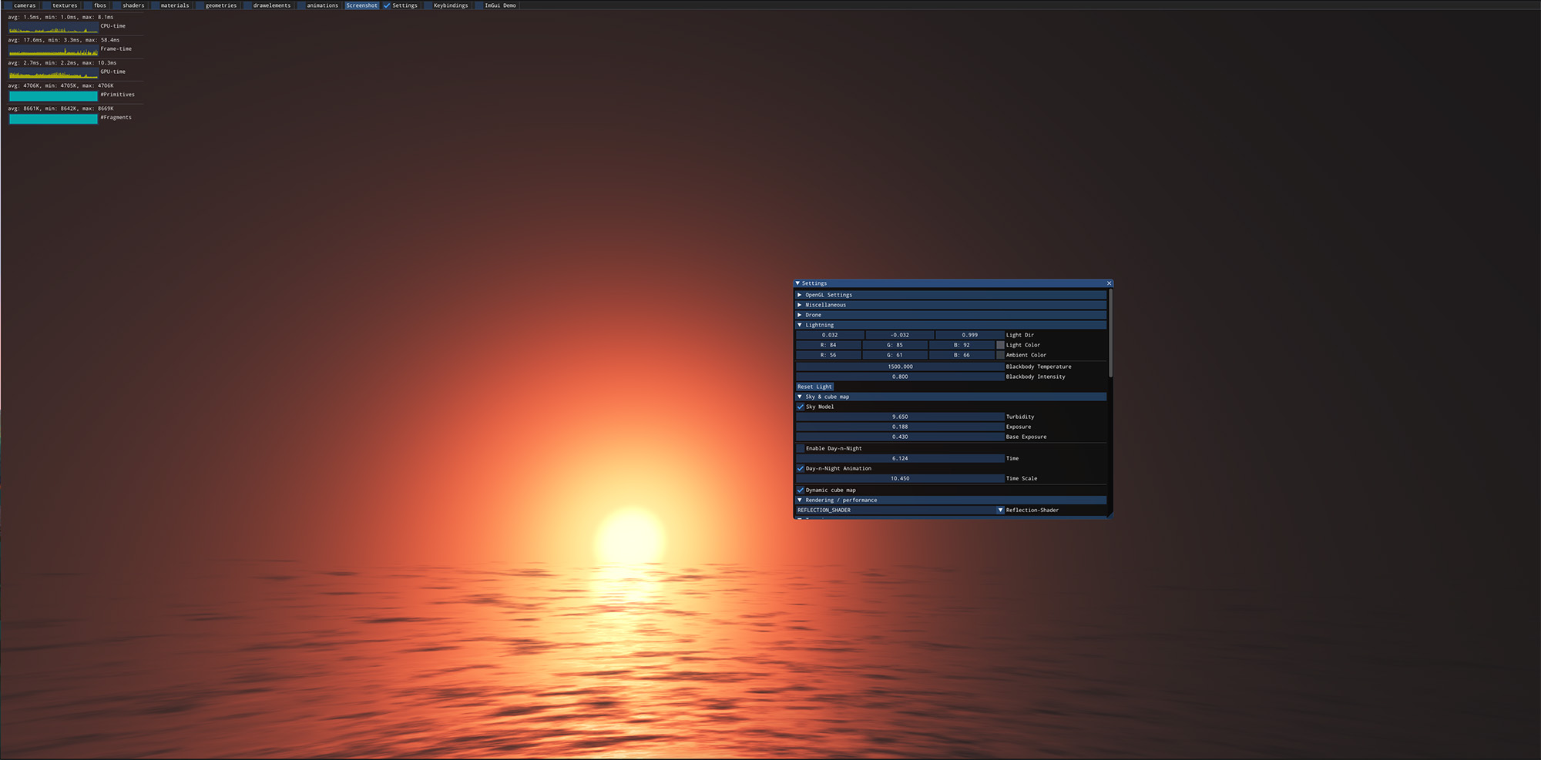Viewport: 1541px width, 760px height.
Task: Disable the Dynamic cube map checkbox
Action: click(801, 490)
